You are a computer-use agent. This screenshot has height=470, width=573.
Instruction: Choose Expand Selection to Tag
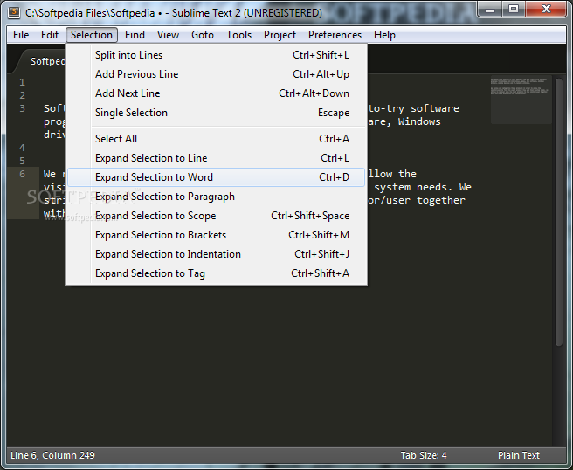(216, 273)
